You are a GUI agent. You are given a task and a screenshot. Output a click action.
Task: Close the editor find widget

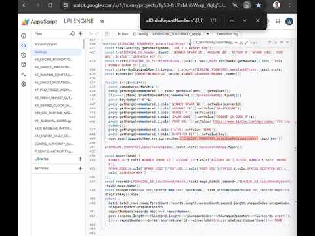click(x=287, y=42)
